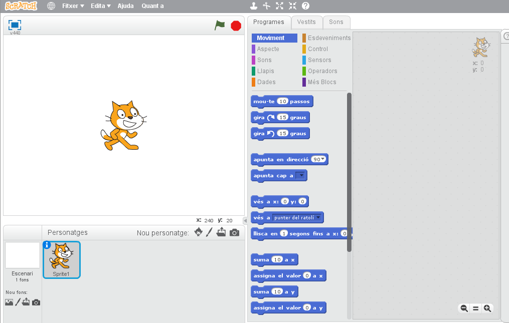Viewport: 509px width, 323px height.
Task: Collapse the stage with the small arrow
Action: coord(245,220)
